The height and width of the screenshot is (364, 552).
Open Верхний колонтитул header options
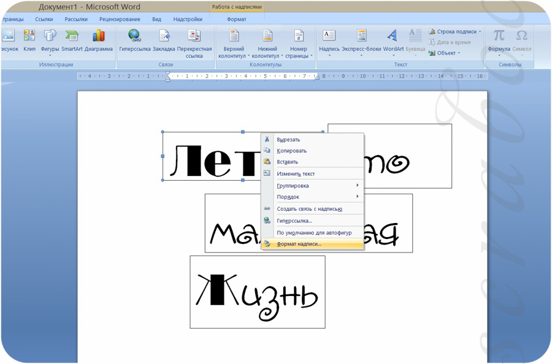[234, 44]
